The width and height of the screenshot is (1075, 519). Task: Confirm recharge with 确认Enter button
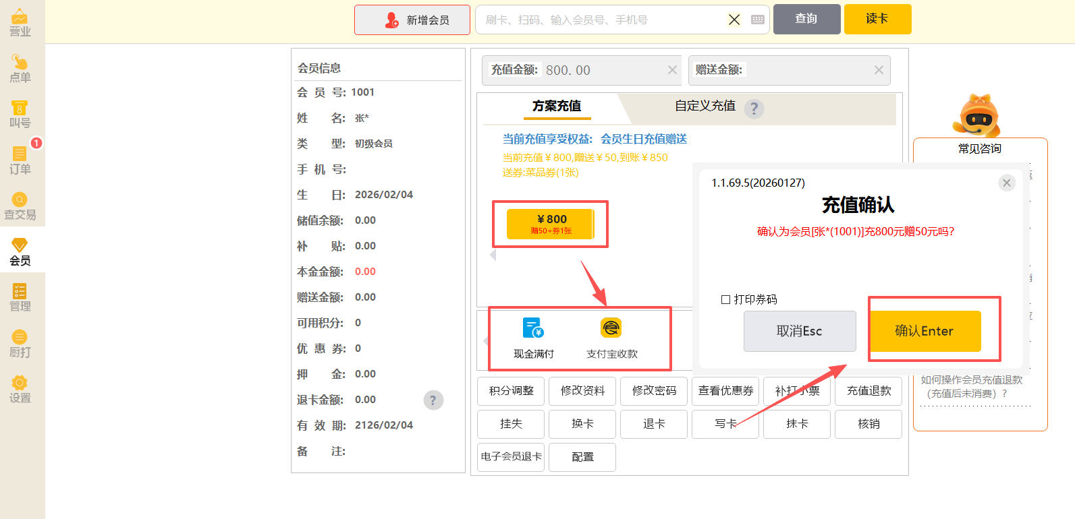[924, 331]
